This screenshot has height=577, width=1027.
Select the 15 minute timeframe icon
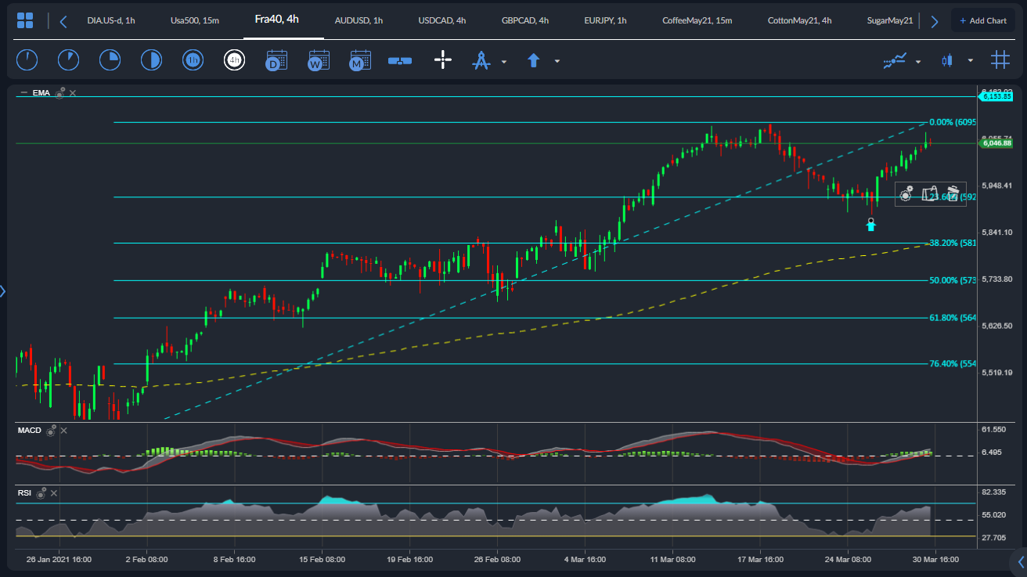[x=110, y=60]
